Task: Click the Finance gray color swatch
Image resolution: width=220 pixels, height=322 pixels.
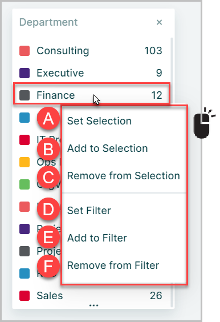Action: pyautogui.click(x=25, y=95)
